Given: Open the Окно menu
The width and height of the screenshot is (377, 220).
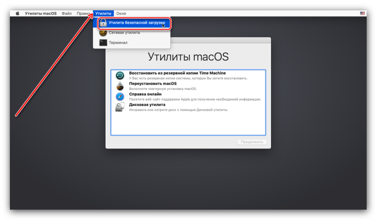Looking at the screenshot, I should tap(121, 14).
